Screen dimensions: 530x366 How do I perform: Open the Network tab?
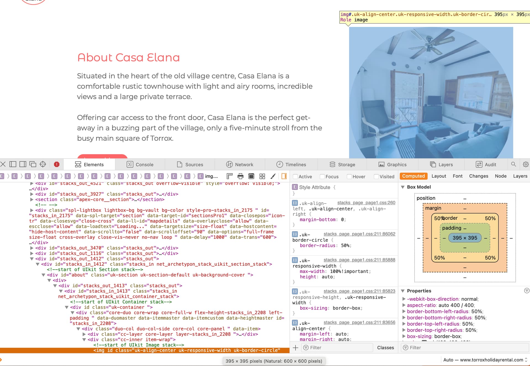pyautogui.click(x=240, y=164)
